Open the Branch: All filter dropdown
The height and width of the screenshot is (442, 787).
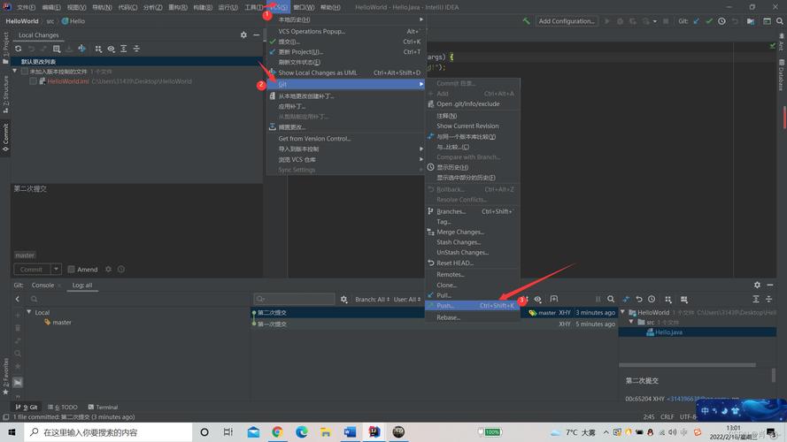(x=372, y=299)
